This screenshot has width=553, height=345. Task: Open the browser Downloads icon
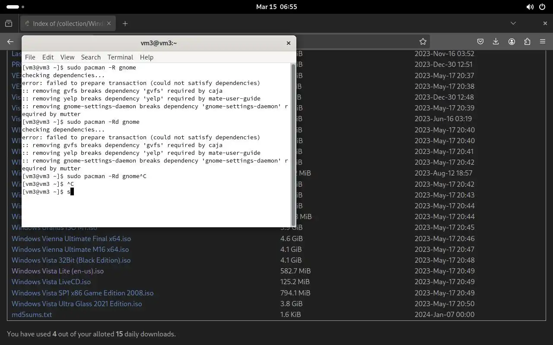(496, 41)
